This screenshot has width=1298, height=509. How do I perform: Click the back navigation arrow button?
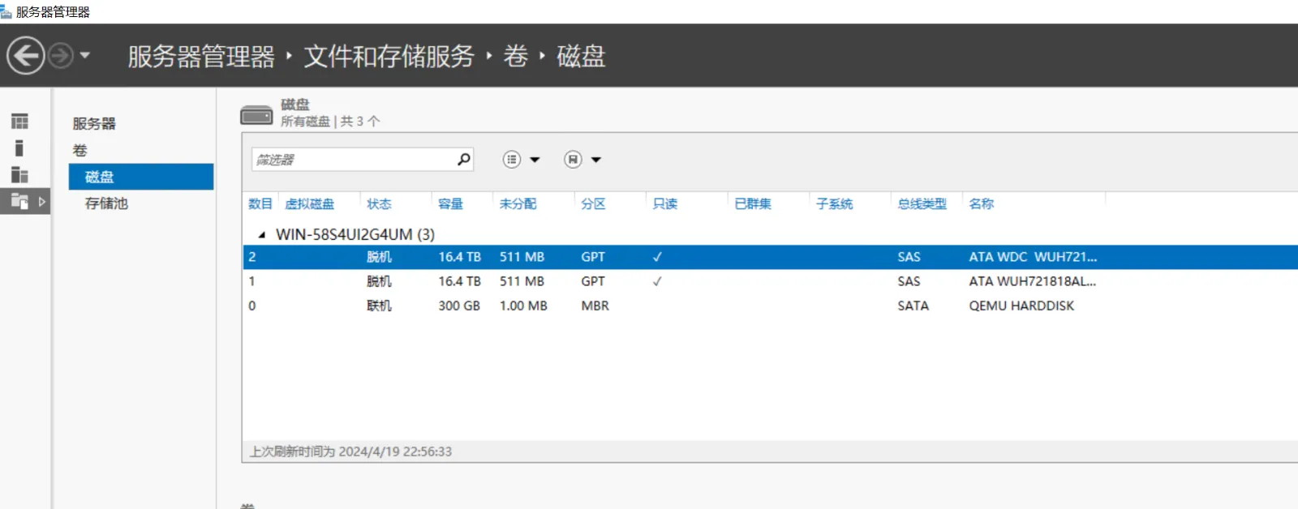click(25, 56)
